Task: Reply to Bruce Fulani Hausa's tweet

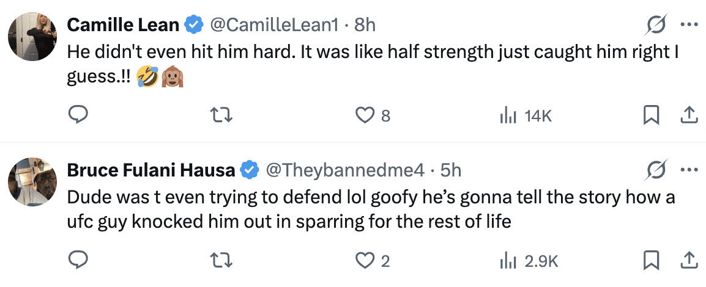Action: tap(78, 261)
